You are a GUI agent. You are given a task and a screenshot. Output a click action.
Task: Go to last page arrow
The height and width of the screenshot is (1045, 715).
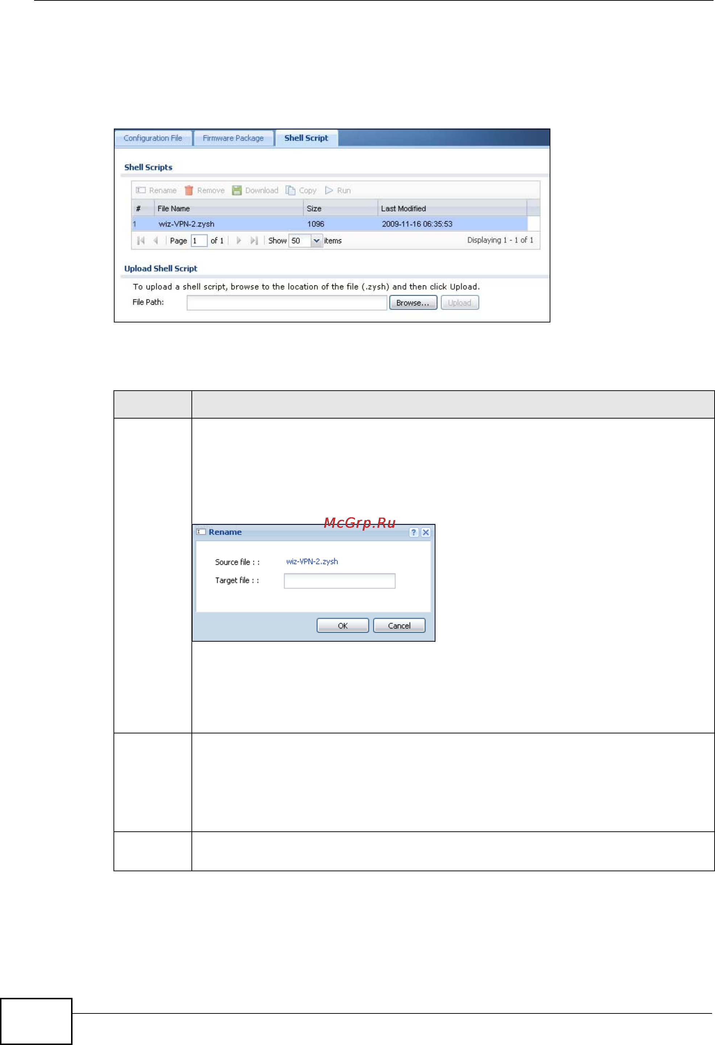tap(254, 240)
